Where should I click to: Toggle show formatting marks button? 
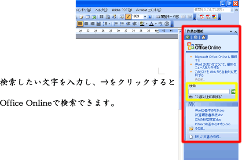pos(128,17)
